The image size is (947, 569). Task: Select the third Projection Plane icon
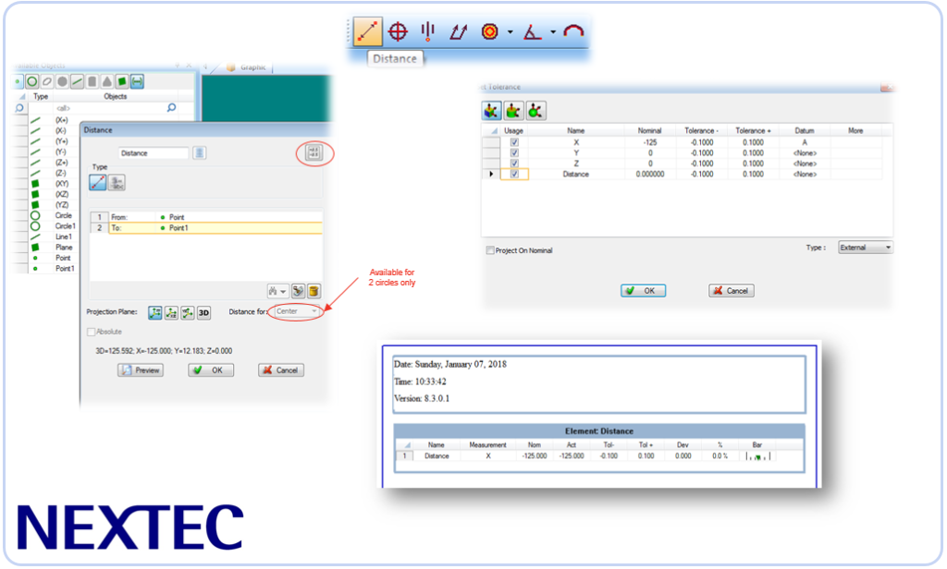(x=188, y=312)
